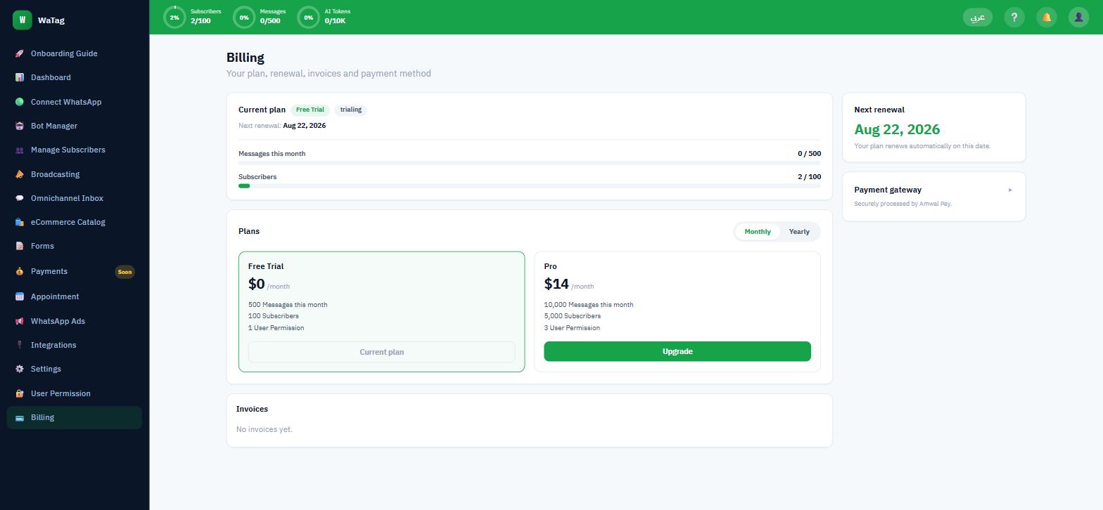Click Upgrade on the Pro plan
Image resolution: width=1103 pixels, height=510 pixels.
pos(677,351)
